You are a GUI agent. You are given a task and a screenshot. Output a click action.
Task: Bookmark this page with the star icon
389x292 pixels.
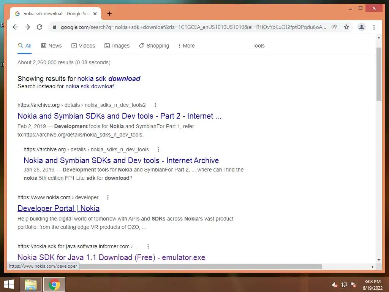pos(346,27)
